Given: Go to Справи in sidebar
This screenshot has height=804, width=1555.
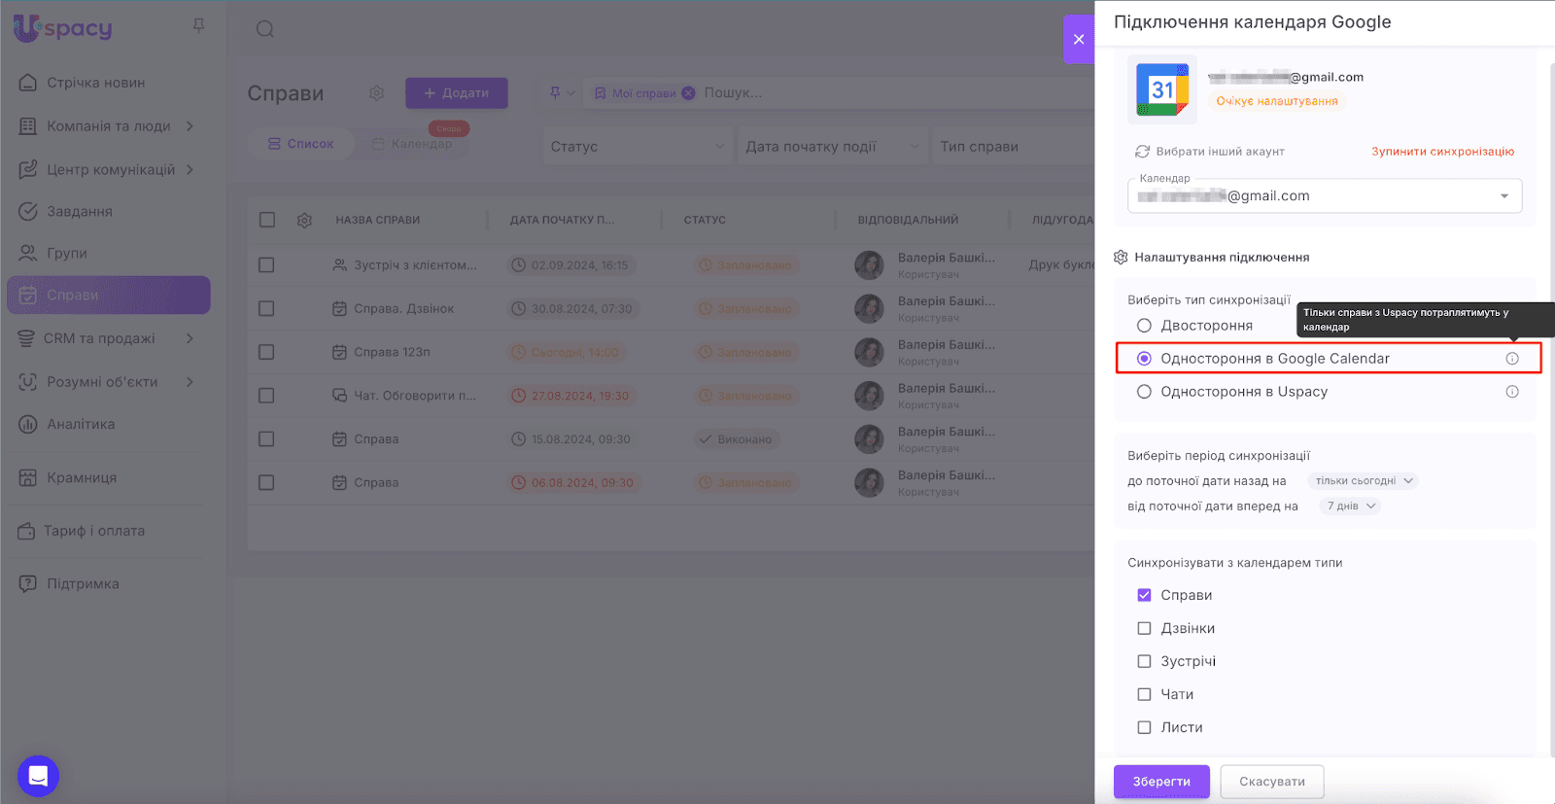Looking at the screenshot, I should point(109,296).
